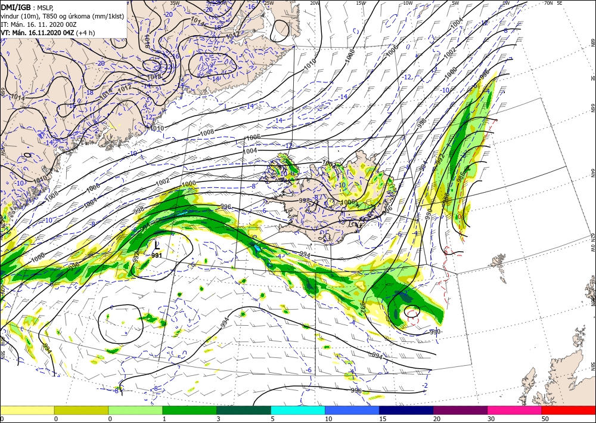Screen dimensions: 596x423
Task: Click the "20W" longitude label at top
Action: (314, 3)
